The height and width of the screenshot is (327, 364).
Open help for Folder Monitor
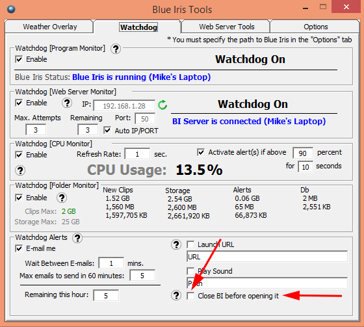[x=62, y=198]
